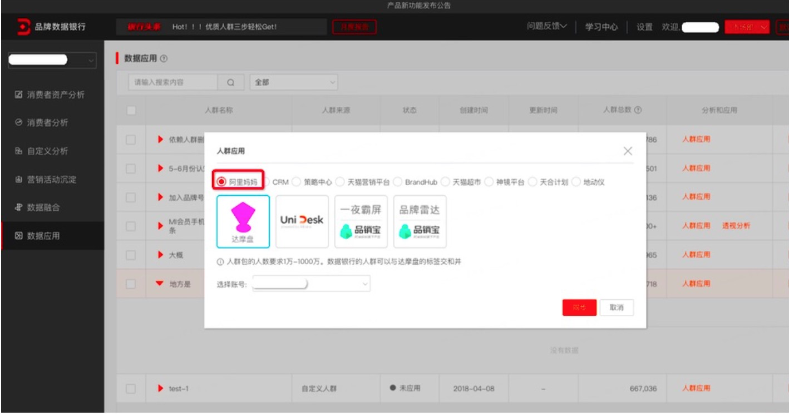Click the magnifier search icon button

[231, 82]
